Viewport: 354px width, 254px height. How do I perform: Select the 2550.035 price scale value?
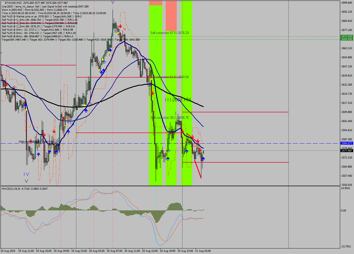[x=347, y=185]
